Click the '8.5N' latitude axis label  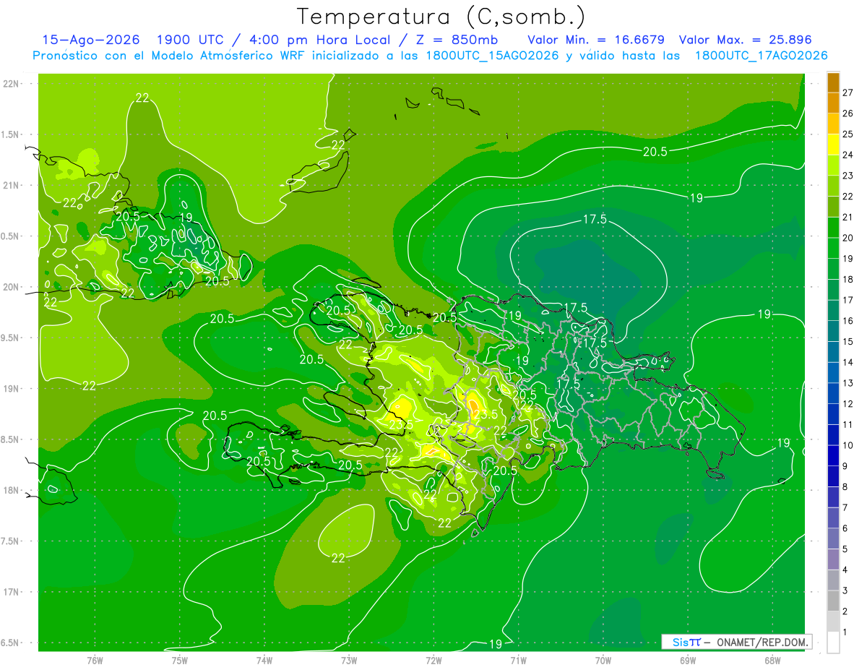pyautogui.click(x=10, y=439)
